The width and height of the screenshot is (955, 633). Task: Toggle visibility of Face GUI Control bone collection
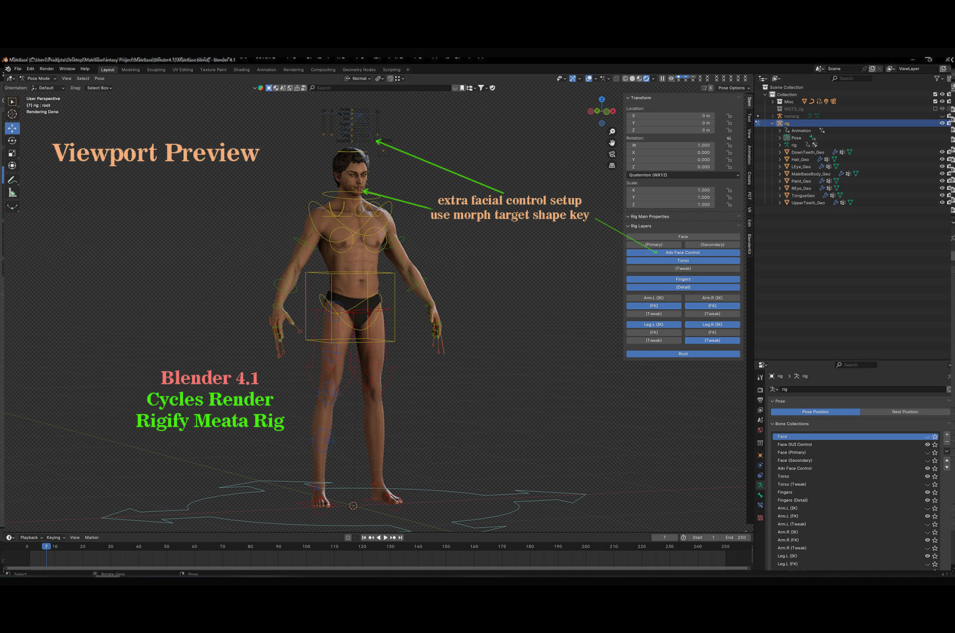tap(928, 444)
